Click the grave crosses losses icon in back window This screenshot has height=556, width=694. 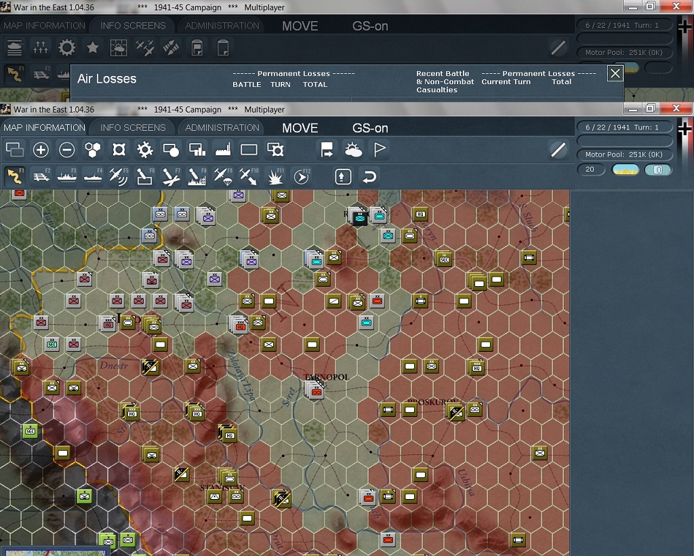(x=41, y=48)
